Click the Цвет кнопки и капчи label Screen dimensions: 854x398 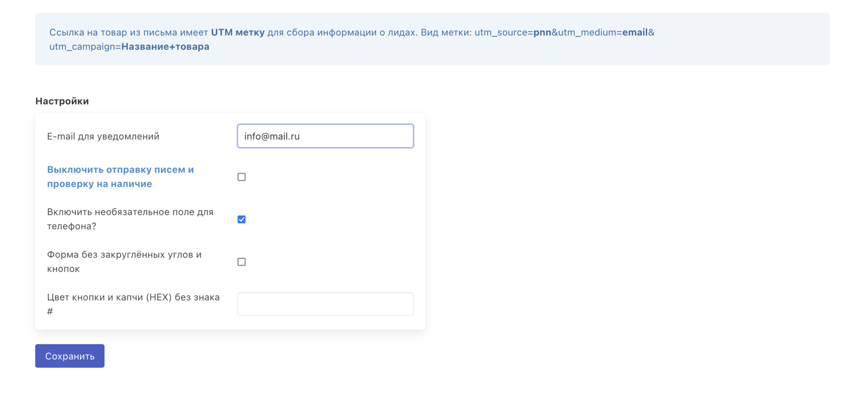pyautogui.click(x=133, y=304)
